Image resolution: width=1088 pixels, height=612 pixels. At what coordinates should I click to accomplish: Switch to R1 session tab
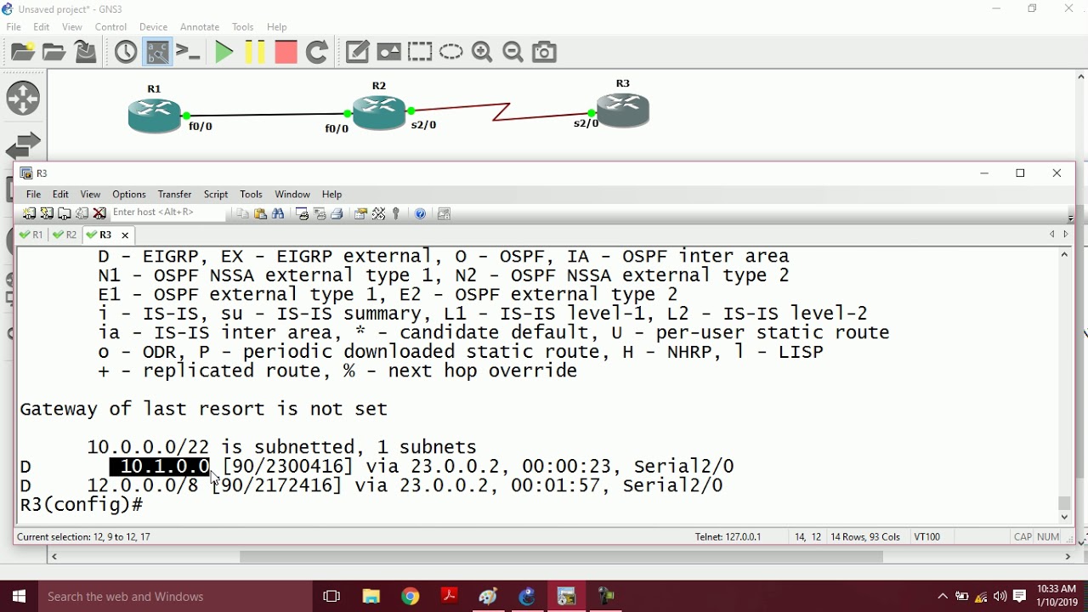(31, 235)
